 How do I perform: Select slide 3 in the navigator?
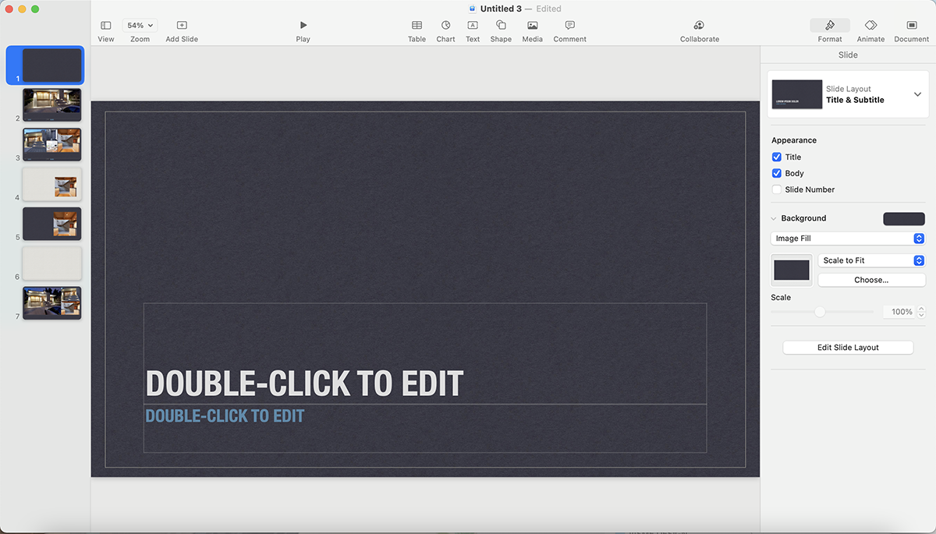pyautogui.click(x=51, y=144)
